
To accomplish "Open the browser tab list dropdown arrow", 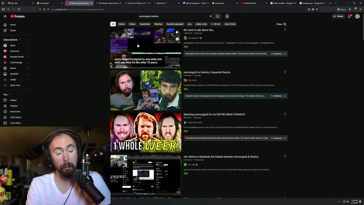I will point(336,3).
